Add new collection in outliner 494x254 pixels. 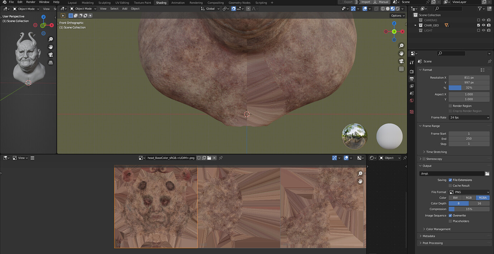pyautogui.click(x=489, y=9)
